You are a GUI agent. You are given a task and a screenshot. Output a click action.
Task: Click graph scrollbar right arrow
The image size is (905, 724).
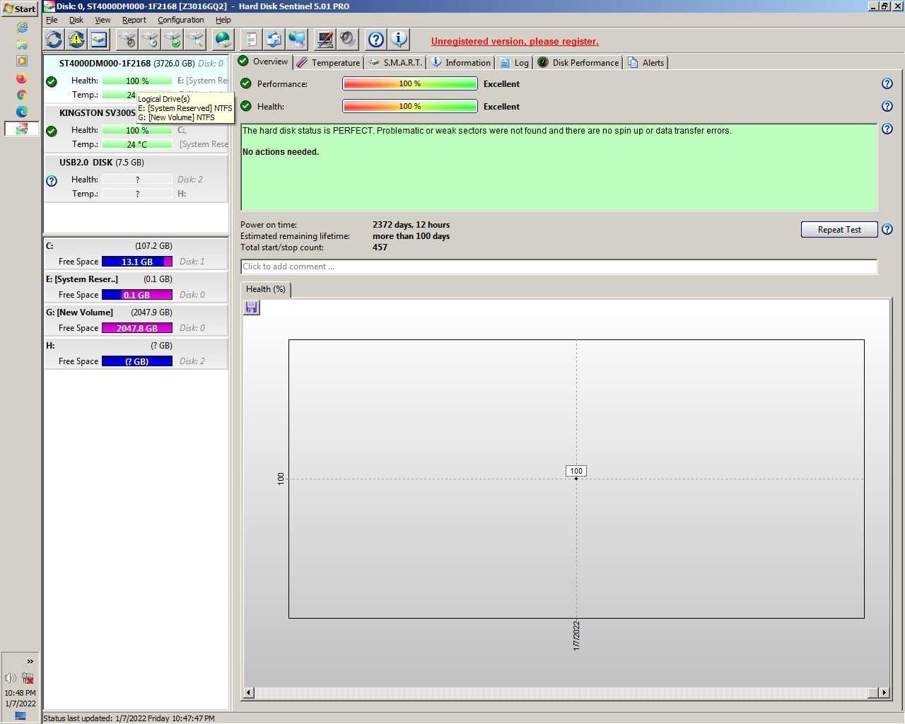click(884, 693)
